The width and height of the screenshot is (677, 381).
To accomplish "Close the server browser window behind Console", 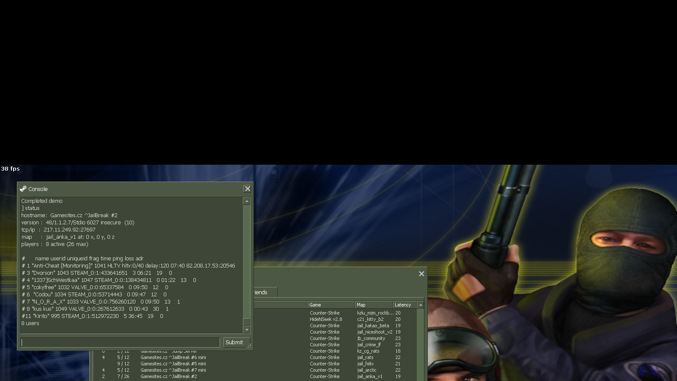I will [x=421, y=274].
